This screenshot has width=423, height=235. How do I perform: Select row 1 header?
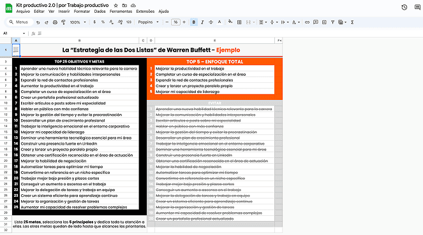pos(6,50)
